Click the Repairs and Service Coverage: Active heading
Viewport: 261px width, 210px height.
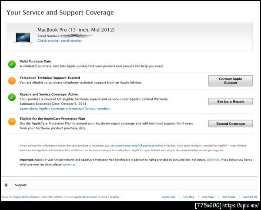coord(49,94)
